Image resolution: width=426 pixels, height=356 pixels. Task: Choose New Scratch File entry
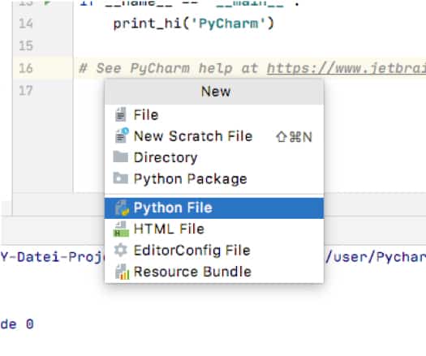pos(214,136)
